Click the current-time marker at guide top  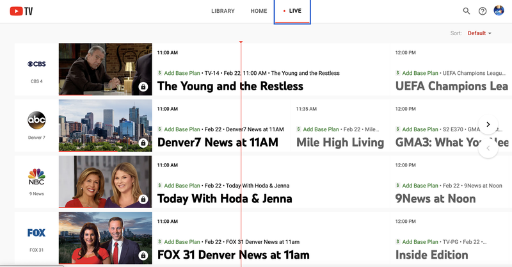point(241,42)
